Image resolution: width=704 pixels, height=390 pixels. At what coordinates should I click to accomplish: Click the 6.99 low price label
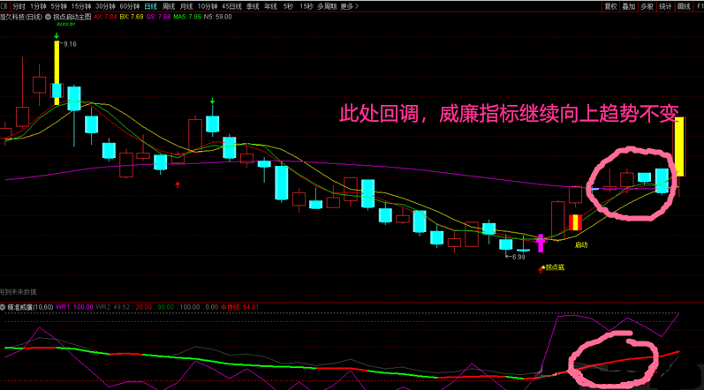coord(519,257)
